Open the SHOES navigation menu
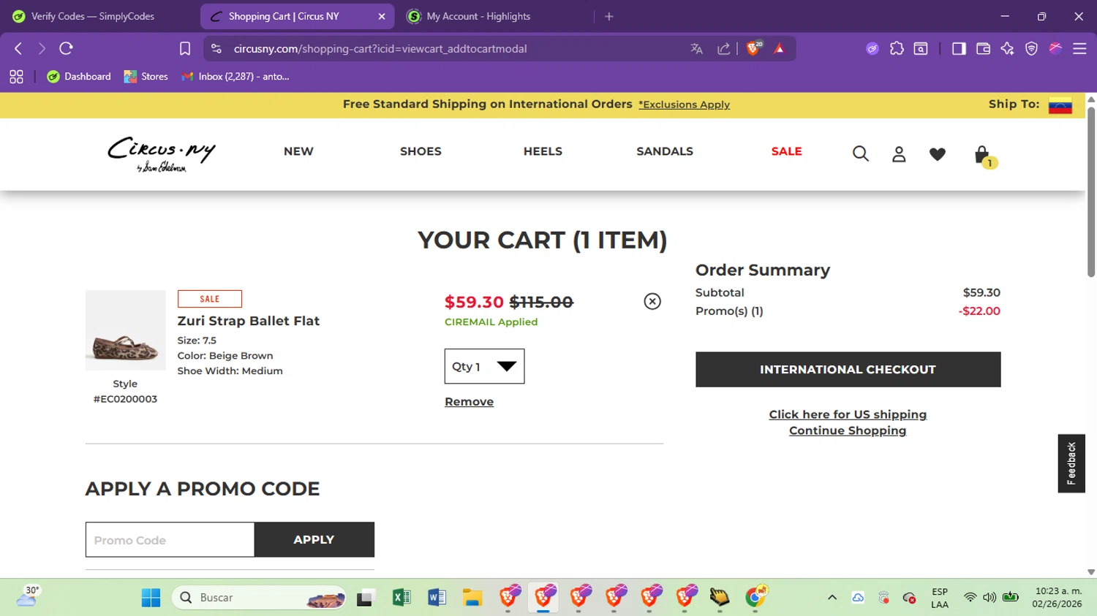Viewport: 1097px width, 616px height. 421,151
